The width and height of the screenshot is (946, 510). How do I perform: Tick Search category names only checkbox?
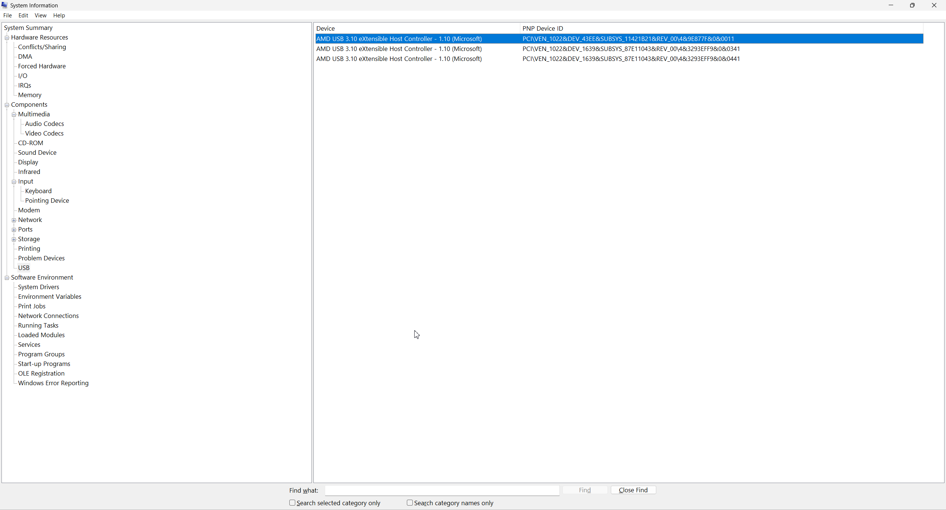coord(410,503)
